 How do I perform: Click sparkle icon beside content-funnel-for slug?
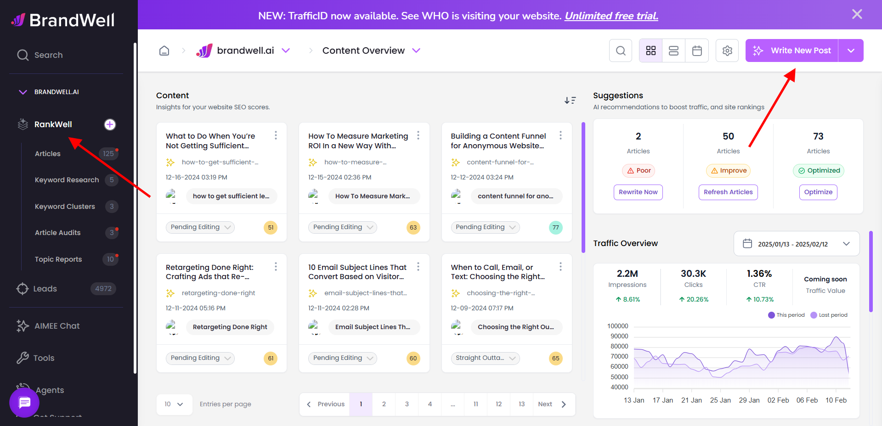click(456, 163)
